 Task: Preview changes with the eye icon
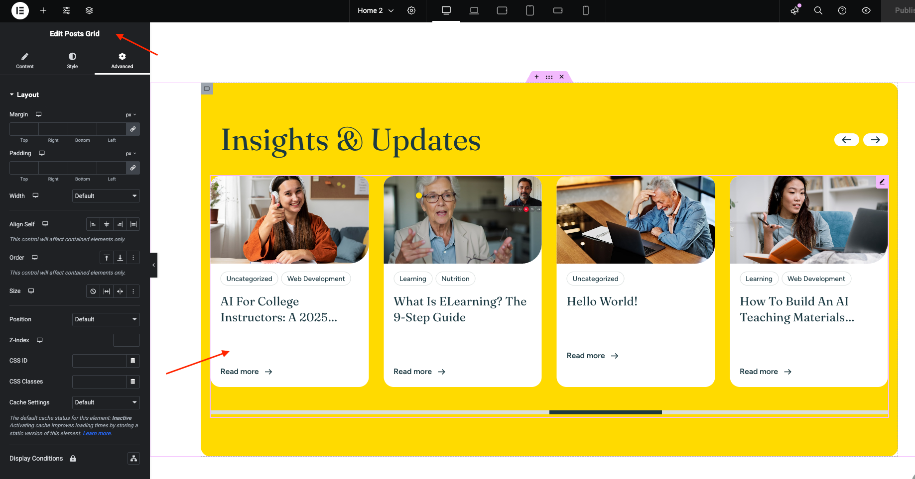[866, 10]
